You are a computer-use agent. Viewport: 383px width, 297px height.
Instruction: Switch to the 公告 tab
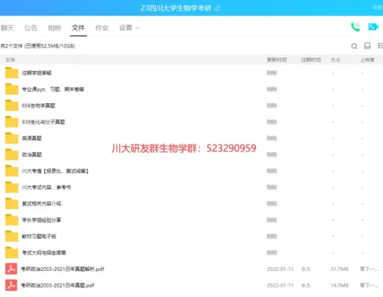click(x=31, y=28)
